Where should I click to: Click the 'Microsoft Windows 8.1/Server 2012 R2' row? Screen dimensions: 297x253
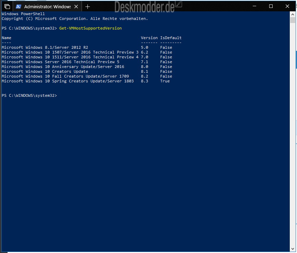pyautogui.click(x=87, y=47)
